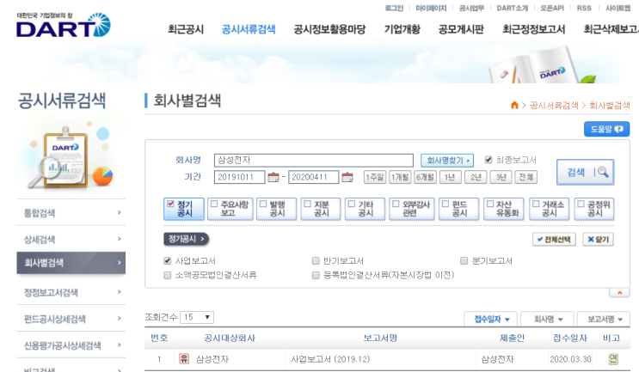This screenshot has width=639, height=372.
Task: Click the 정기공시 dark tag button
Action: pyautogui.click(x=186, y=239)
